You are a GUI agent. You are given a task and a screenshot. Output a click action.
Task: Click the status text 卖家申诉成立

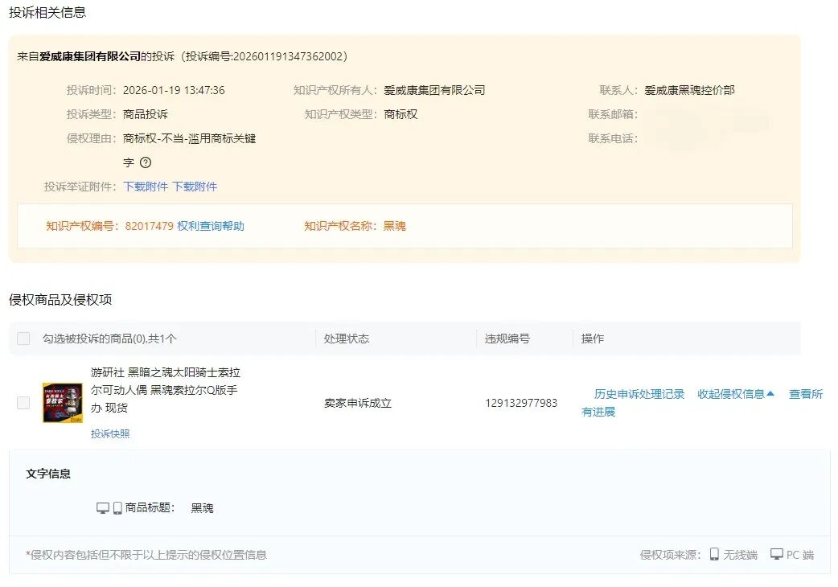point(358,404)
